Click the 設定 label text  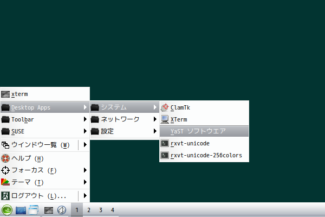(107, 131)
